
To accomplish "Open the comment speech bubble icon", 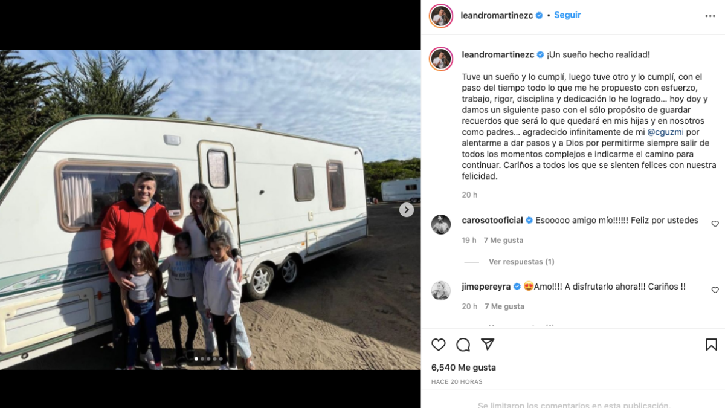I will pos(463,345).
